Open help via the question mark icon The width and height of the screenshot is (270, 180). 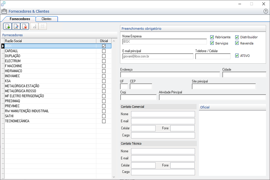[266, 11]
